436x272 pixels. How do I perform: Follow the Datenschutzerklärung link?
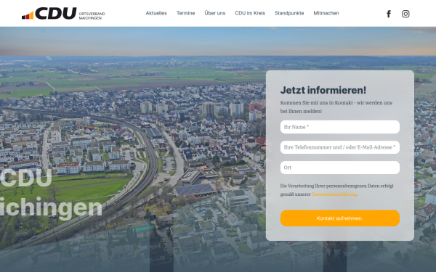[x=334, y=194]
